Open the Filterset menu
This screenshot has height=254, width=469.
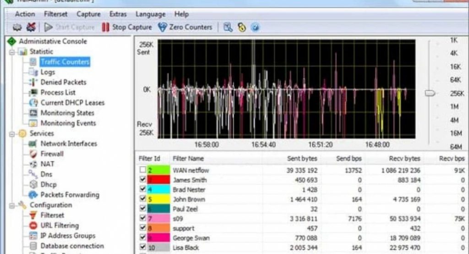tap(55, 14)
